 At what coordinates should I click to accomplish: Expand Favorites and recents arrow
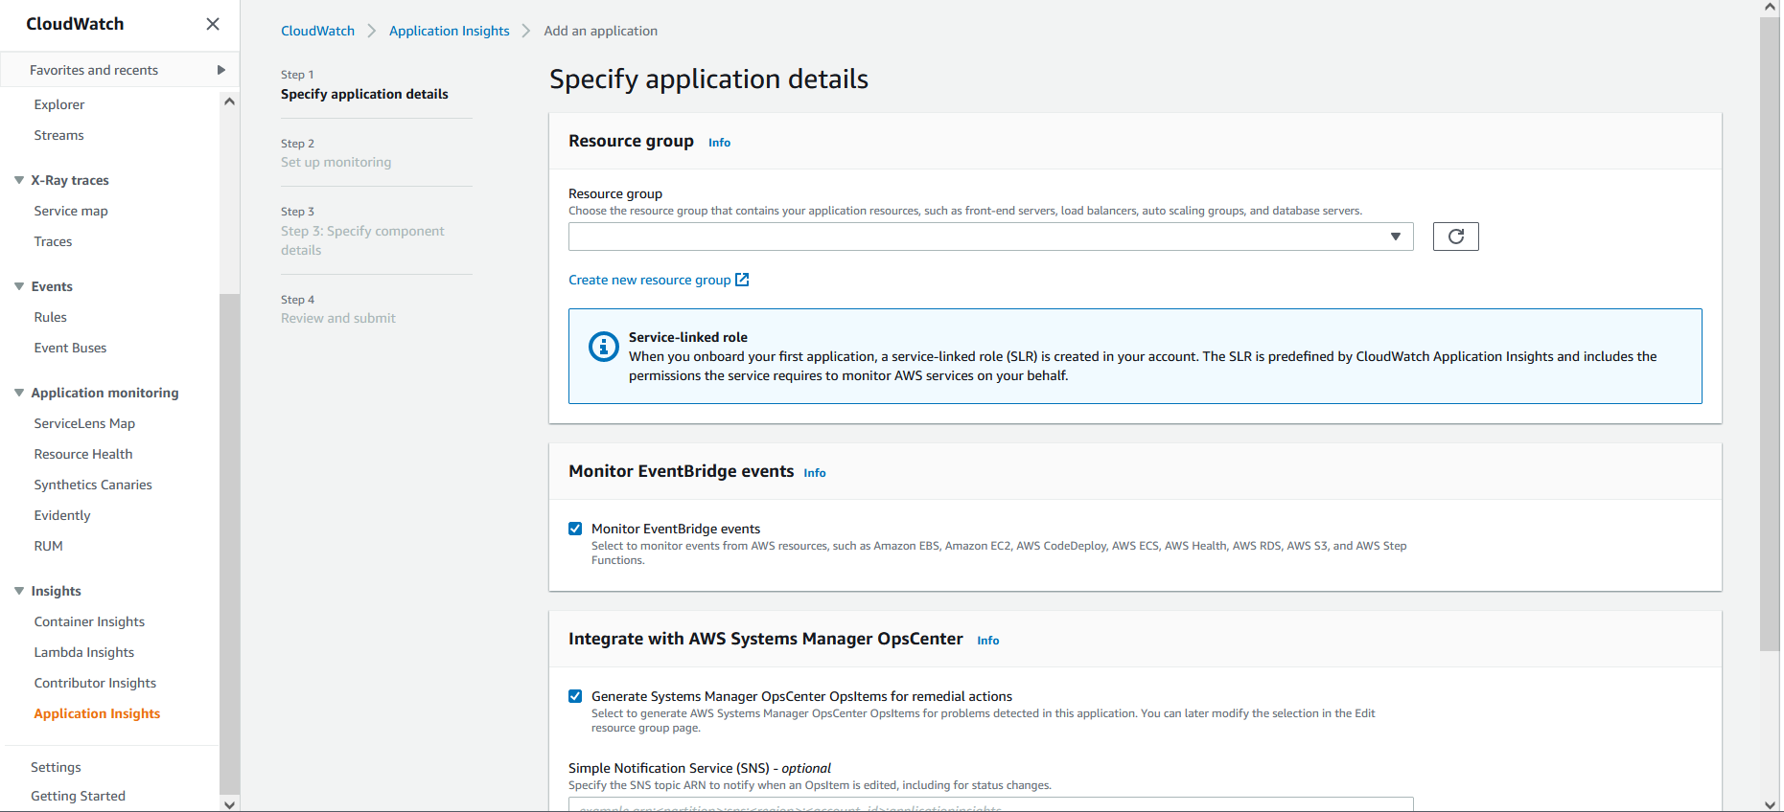click(221, 70)
